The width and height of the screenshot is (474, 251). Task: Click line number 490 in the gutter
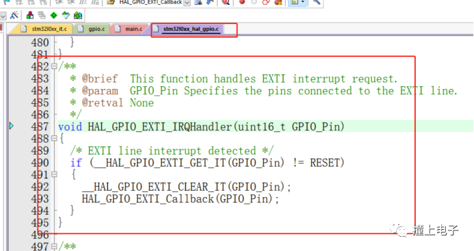coord(40,163)
